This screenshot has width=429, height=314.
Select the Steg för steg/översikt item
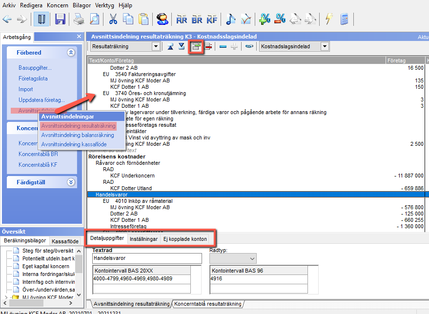coord(48,251)
